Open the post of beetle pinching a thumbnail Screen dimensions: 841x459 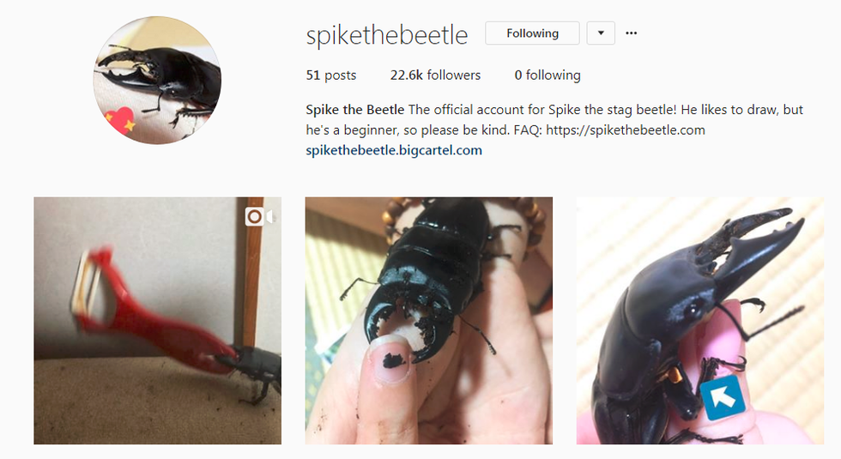click(x=428, y=321)
